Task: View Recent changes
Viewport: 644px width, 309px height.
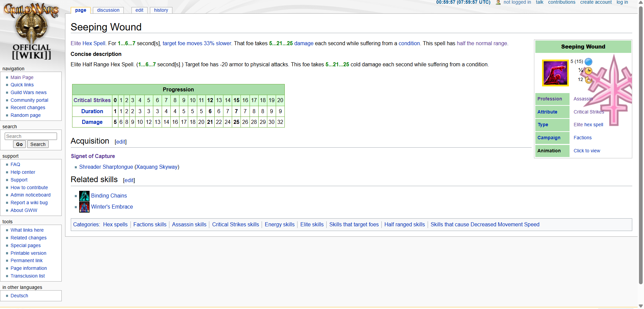Action: click(x=28, y=107)
